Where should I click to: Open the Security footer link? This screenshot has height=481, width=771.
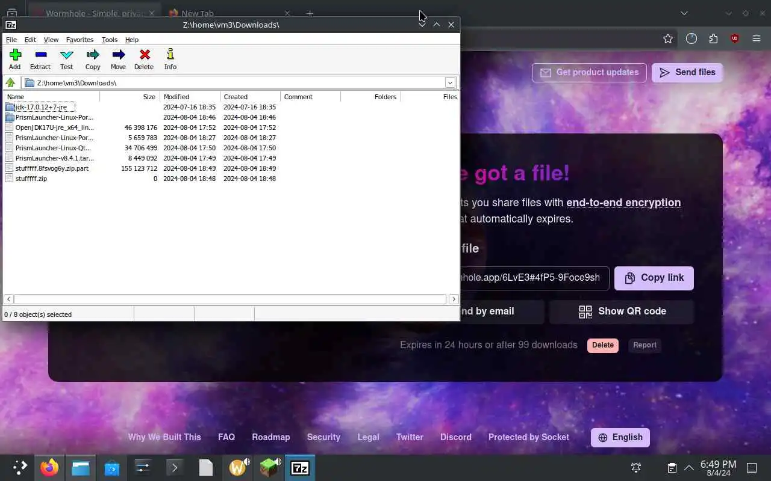[323, 437]
